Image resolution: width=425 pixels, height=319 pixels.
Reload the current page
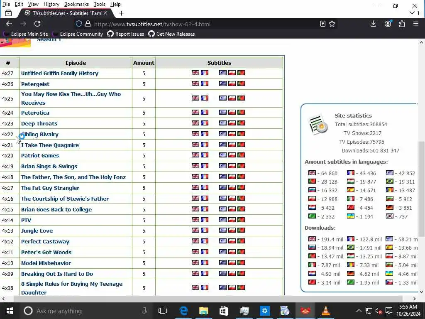click(37, 24)
